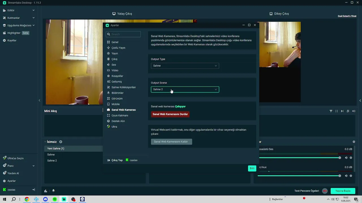Click Sanal Web Kamerasını Kaldır button
The height and width of the screenshot is (203, 362).
171,142
